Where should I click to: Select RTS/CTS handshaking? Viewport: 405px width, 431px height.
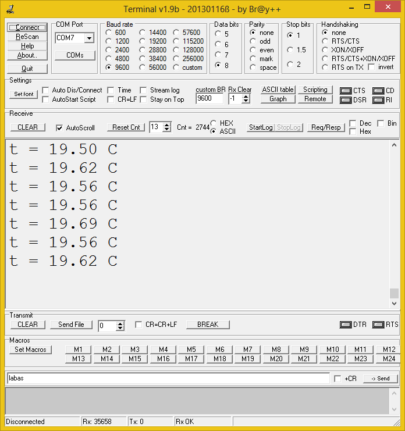[325, 41]
